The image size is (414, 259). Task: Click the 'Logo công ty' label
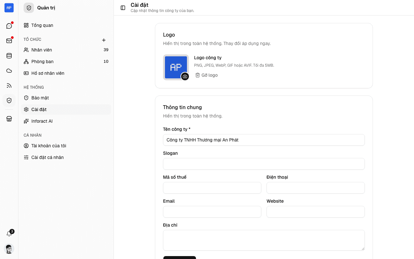[x=208, y=58]
